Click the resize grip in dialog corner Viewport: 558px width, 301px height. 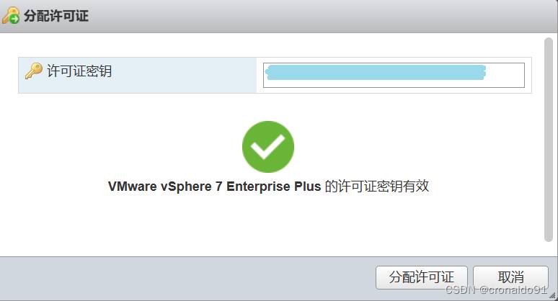click(x=552, y=295)
